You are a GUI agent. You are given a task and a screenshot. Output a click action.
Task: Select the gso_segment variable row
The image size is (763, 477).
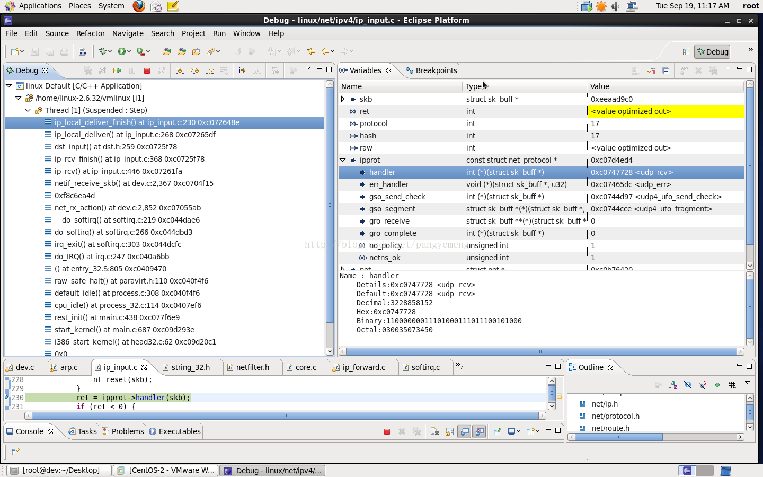[541, 209]
